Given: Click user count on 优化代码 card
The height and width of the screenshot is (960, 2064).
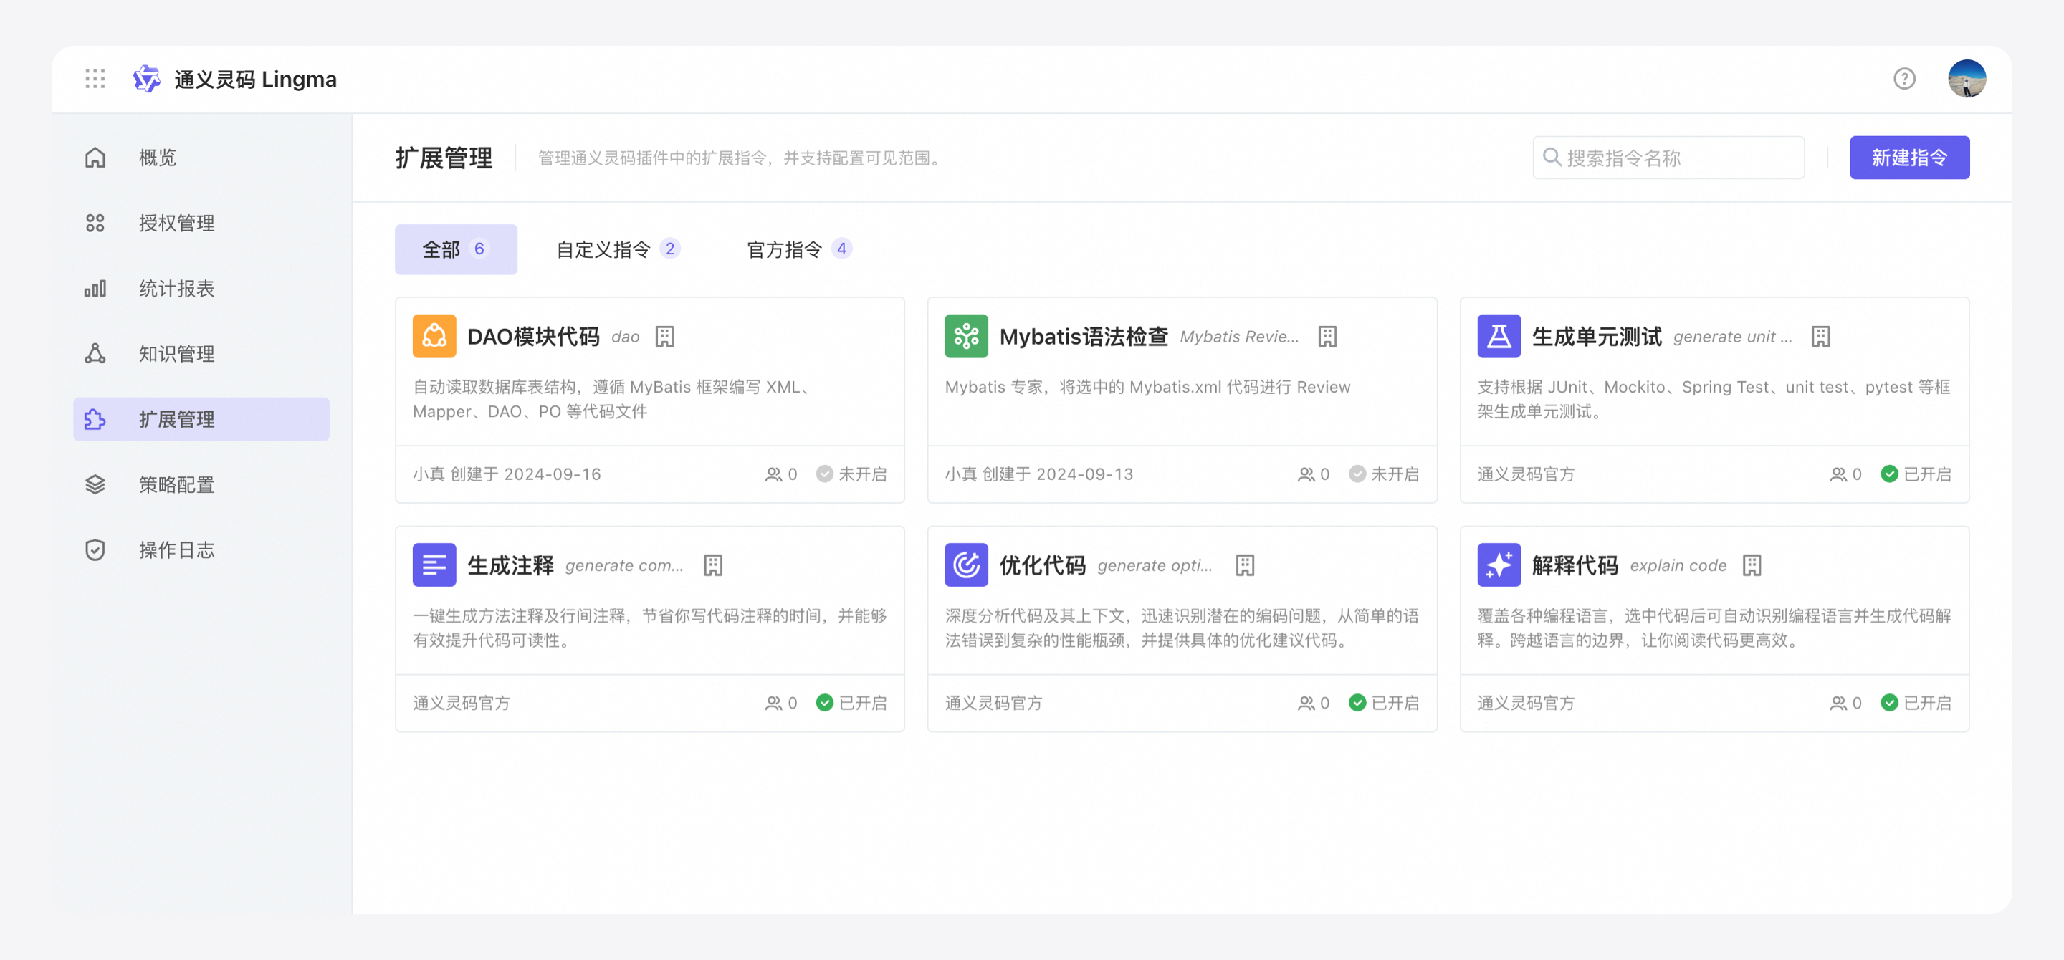Looking at the screenshot, I should [x=1312, y=702].
